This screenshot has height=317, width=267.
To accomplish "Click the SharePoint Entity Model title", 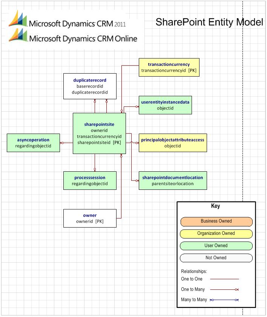I will (x=209, y=22).
